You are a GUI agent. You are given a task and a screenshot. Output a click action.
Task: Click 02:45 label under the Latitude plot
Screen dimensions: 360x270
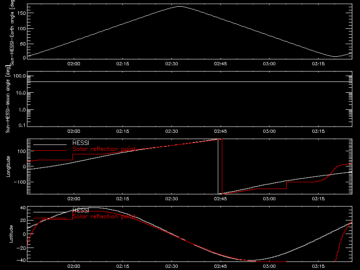tap(220, 266)
